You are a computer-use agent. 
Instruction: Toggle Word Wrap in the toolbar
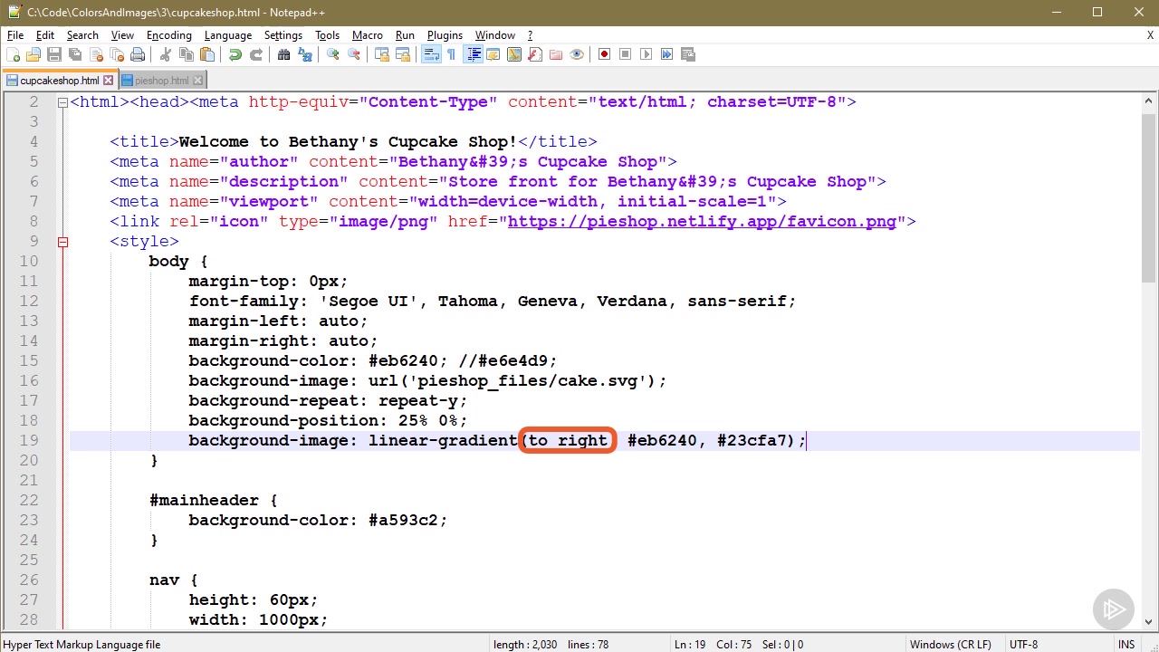[430, 54]
